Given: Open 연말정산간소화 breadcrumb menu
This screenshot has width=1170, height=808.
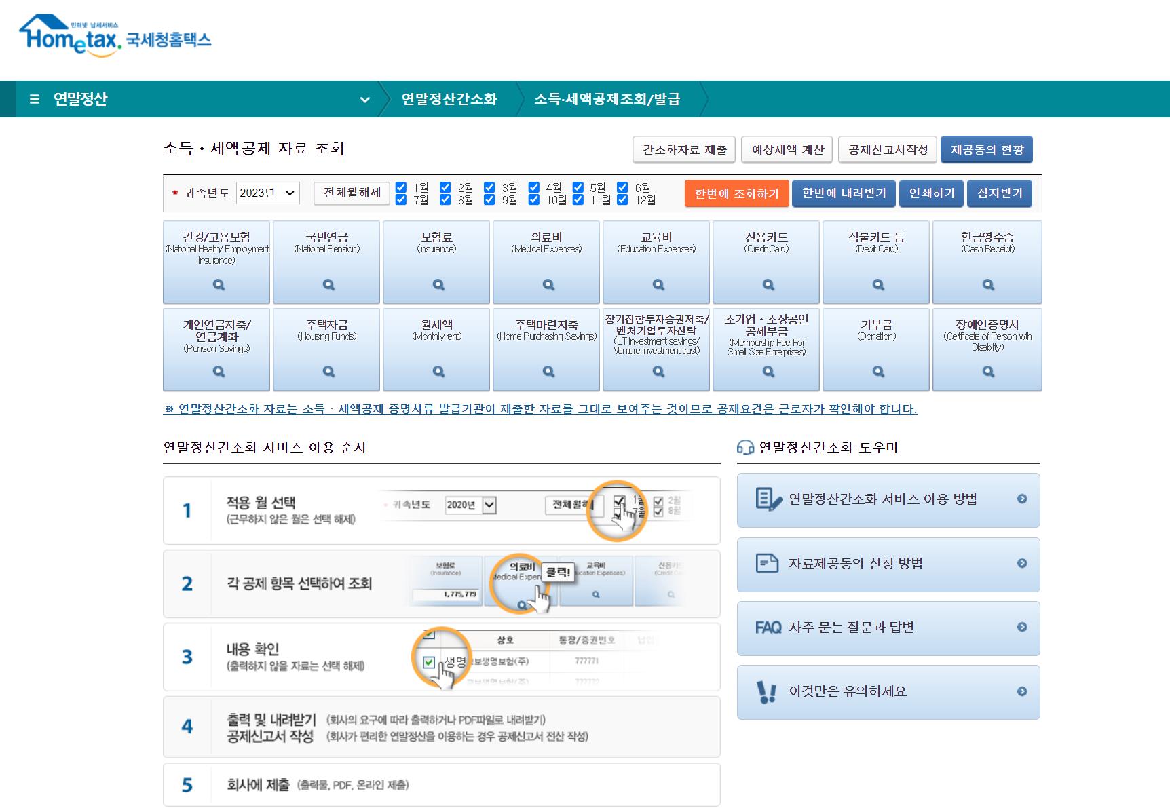Looking at the screenshot, I should tap(449, 99).
